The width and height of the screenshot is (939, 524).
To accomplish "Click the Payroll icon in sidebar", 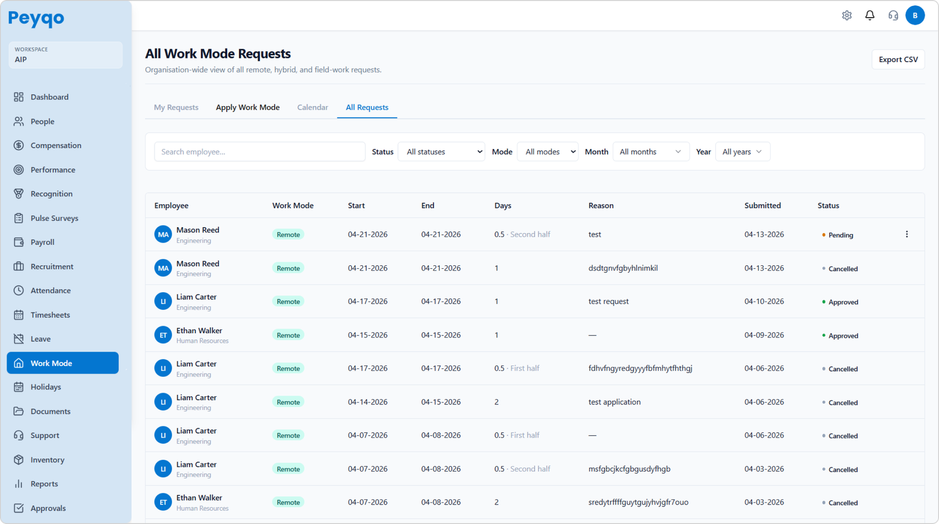I will click(19, 242).
